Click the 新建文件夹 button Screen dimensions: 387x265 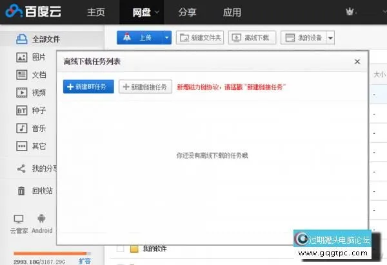click(200, 38)
